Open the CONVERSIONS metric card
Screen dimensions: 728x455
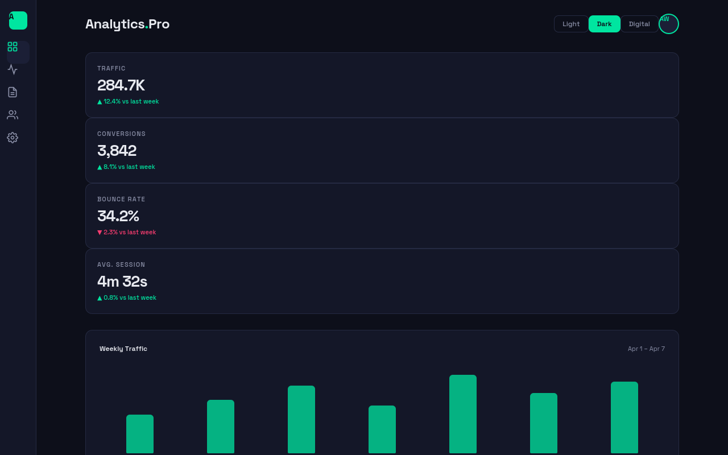point(382,150)
